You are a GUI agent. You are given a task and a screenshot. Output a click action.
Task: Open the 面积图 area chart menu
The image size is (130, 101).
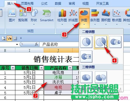[106, 15]
